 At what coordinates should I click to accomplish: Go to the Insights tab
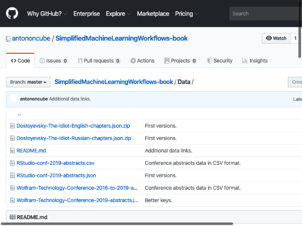point(254,61)
